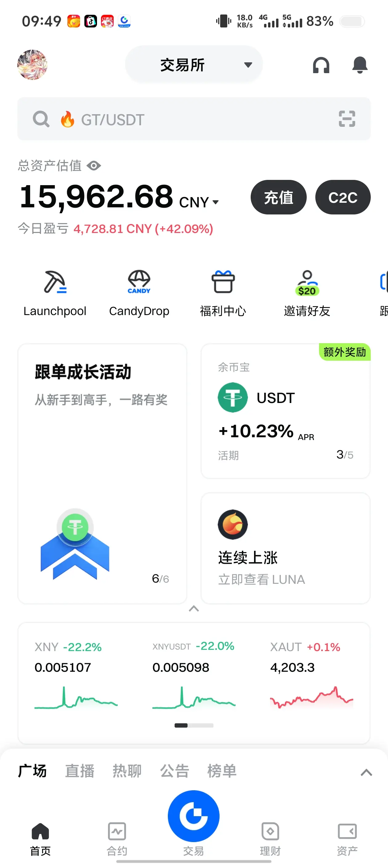The height and width of the screenshot is (864, 388).
Task: Switch to the 热聊 tab
Action: coord(127,771)
